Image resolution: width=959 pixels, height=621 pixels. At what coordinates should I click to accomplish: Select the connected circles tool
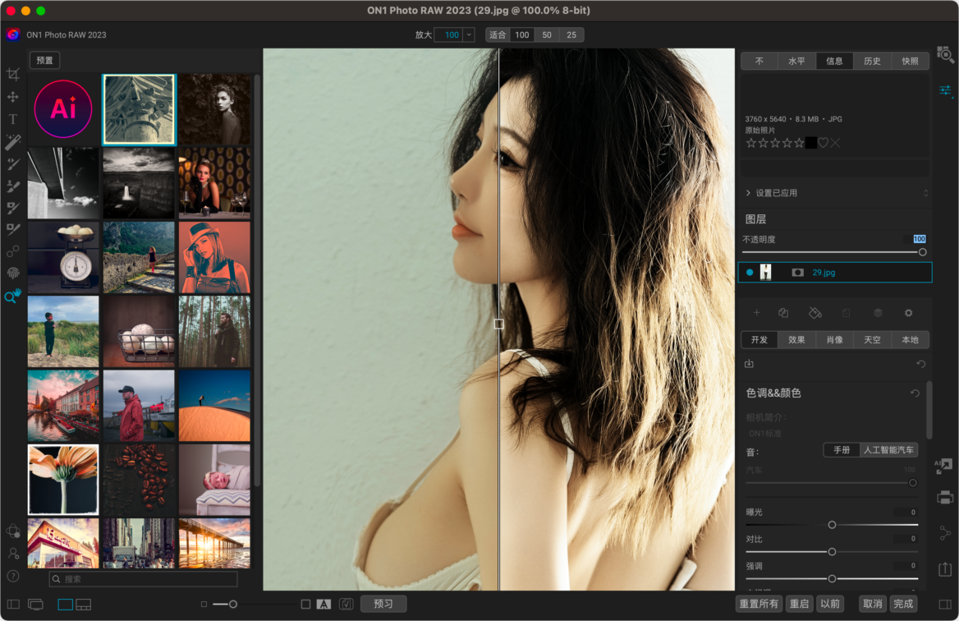(x=13, y=251)
